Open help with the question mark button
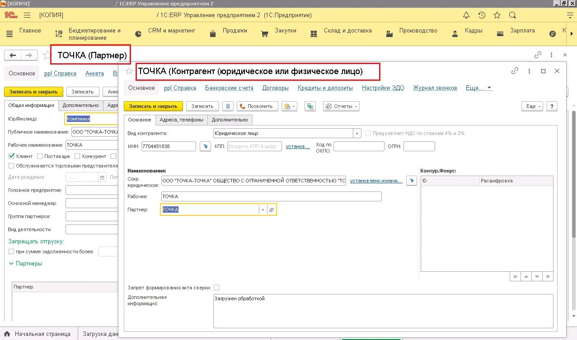 552,106
